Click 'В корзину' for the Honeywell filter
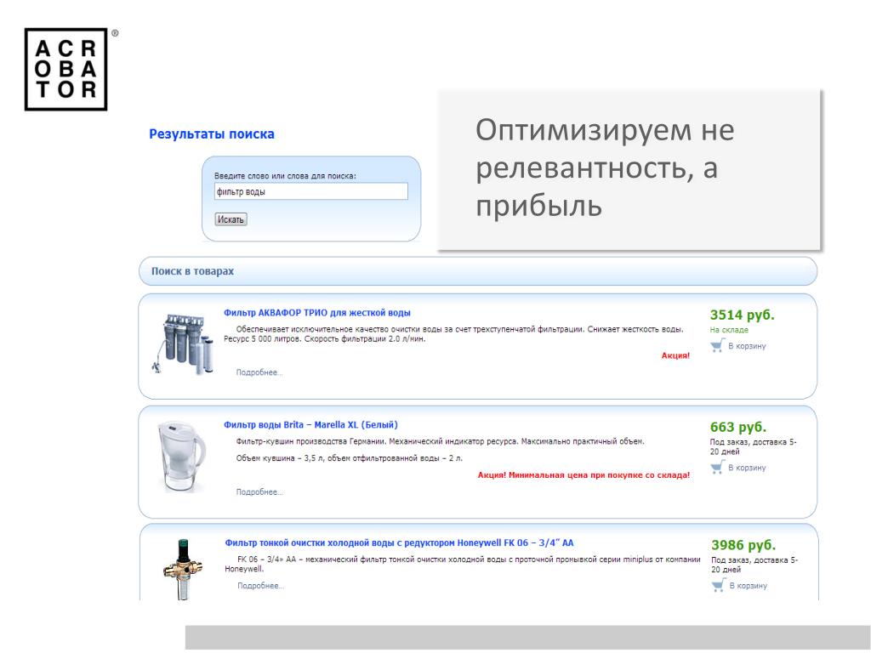This screenshot has height=653, width=871. 749,585
